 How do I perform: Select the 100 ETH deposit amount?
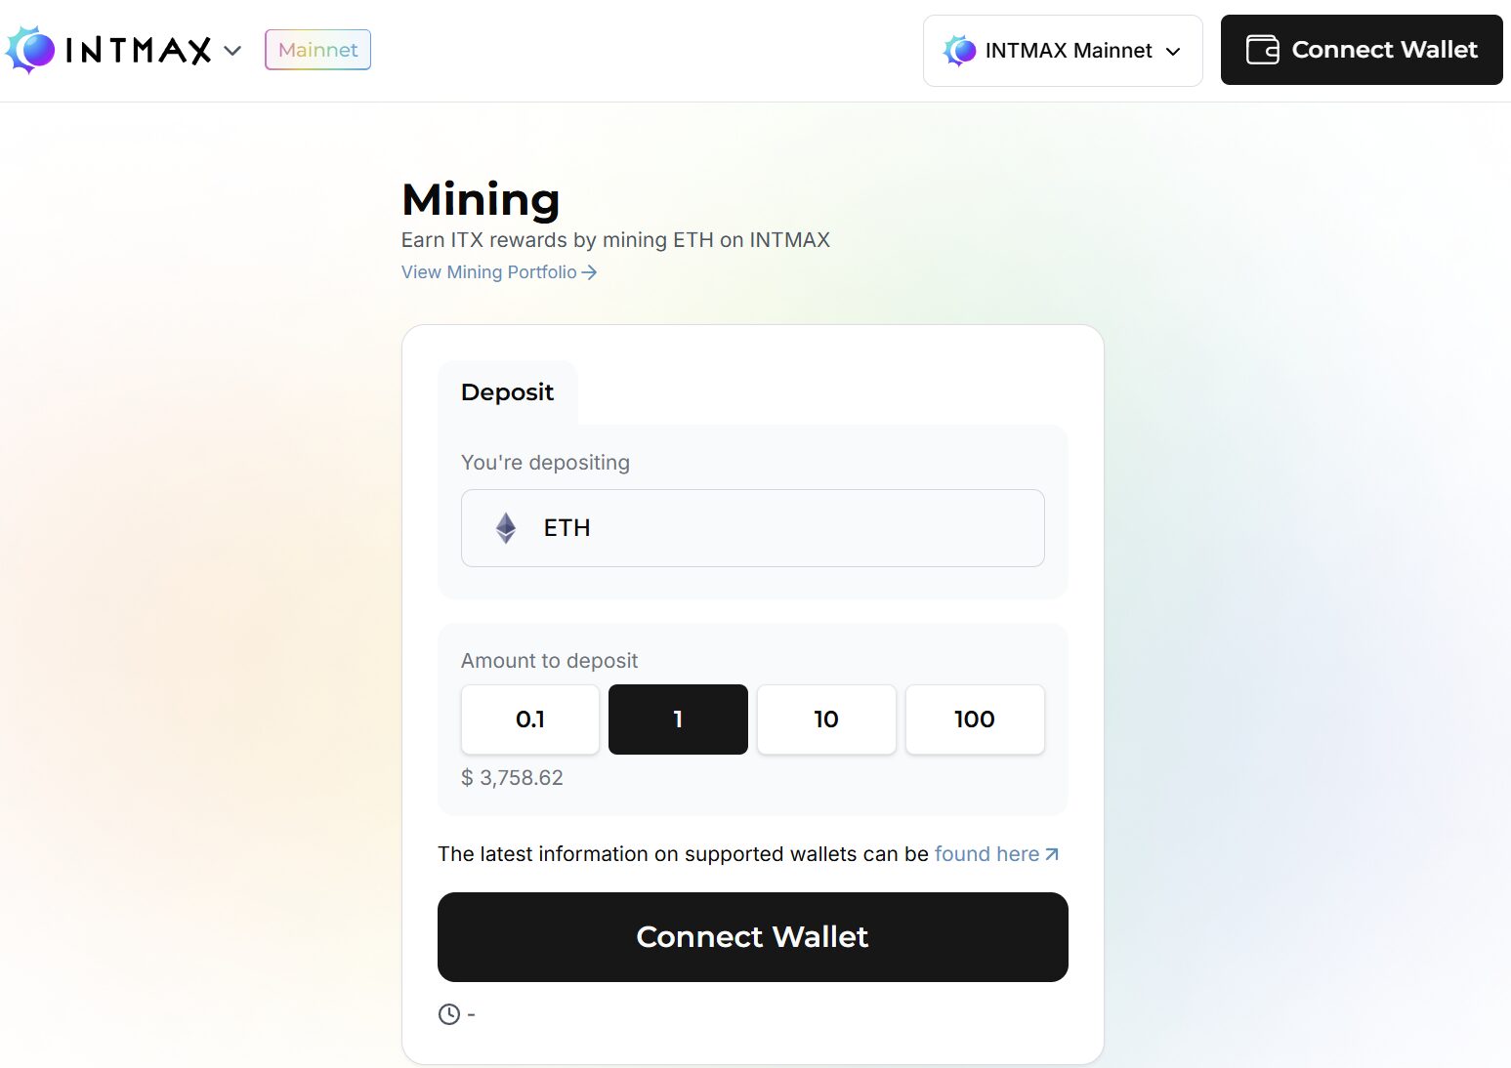pyautogui.click(x=974, y=719)
